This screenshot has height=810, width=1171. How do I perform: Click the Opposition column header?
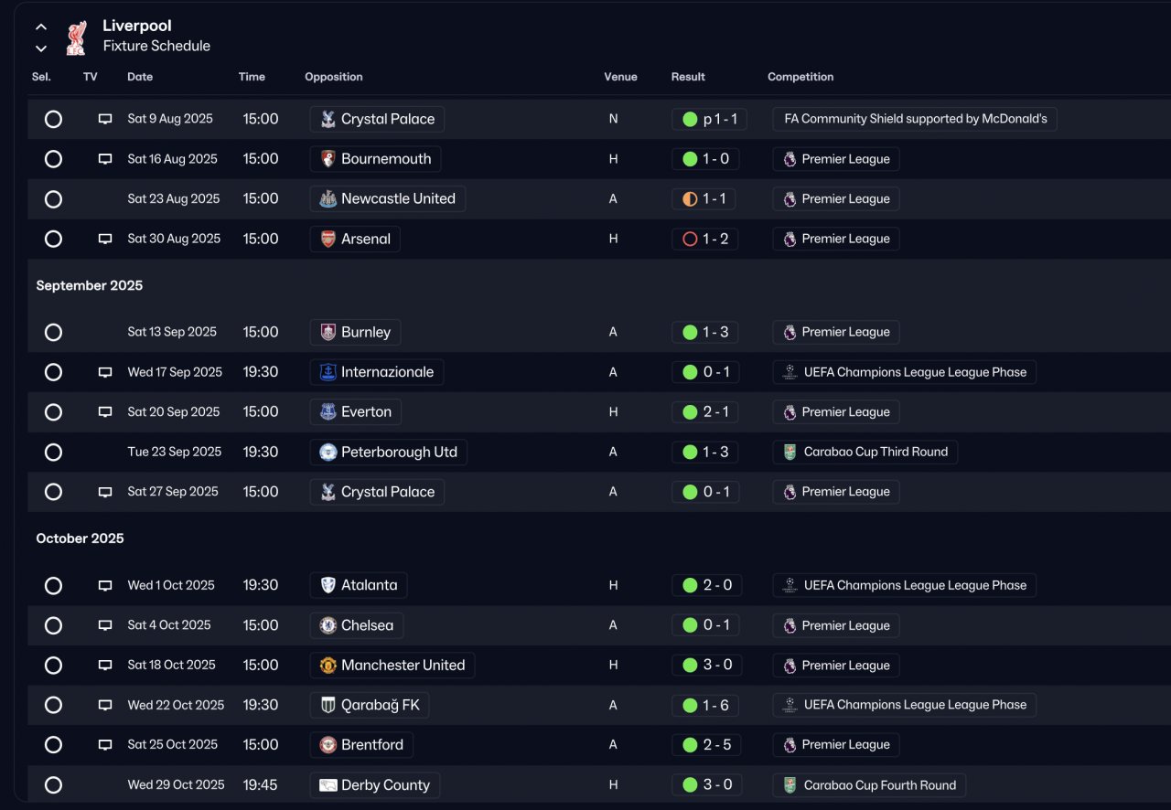[x=334, y=77]
